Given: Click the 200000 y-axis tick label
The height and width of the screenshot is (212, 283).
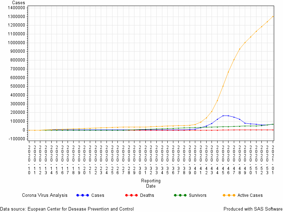Looking at the screenshot, I should (17, 112).
